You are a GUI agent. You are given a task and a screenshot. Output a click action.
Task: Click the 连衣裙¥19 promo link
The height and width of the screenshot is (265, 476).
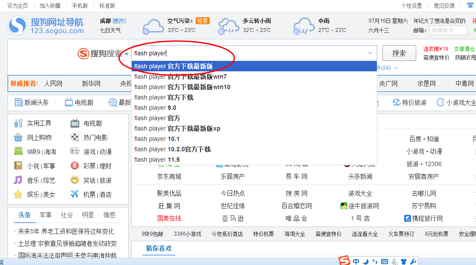(x=436, y=49)
